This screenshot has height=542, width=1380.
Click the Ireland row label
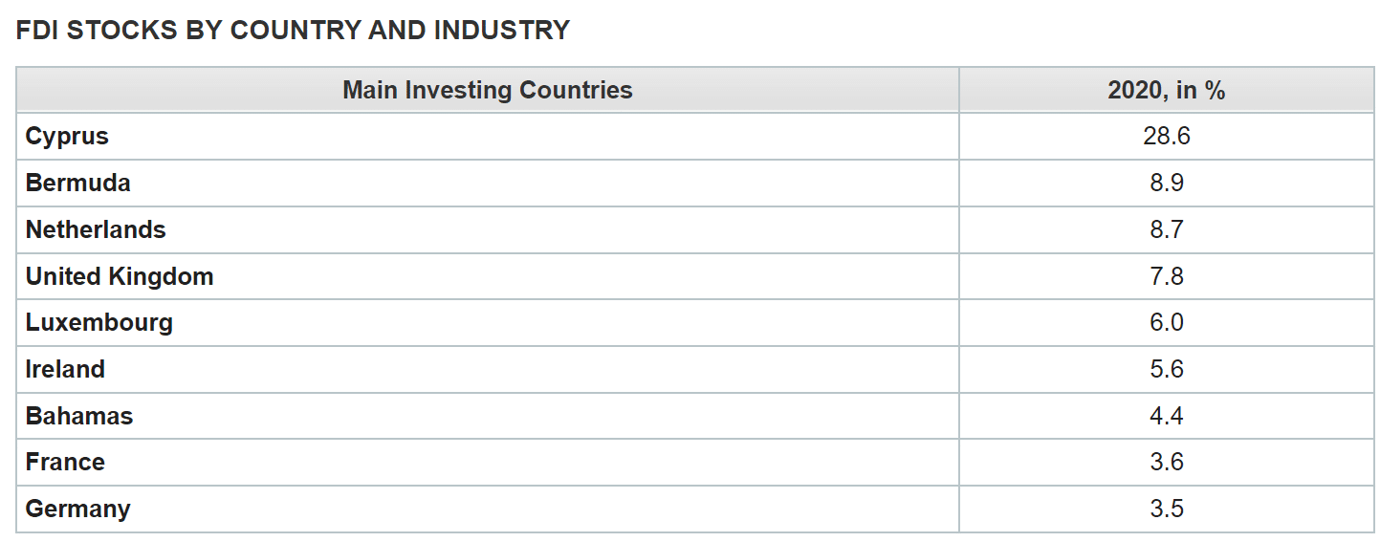click(x=65, y=369)
